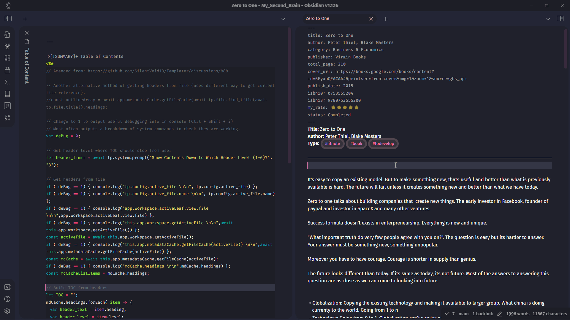Screen dimensions: 570x320
Task: Click the git branch ribbon icon
Action: 7,118
